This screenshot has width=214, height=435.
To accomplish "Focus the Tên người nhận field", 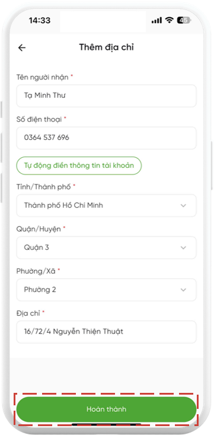I will [107, 96].
